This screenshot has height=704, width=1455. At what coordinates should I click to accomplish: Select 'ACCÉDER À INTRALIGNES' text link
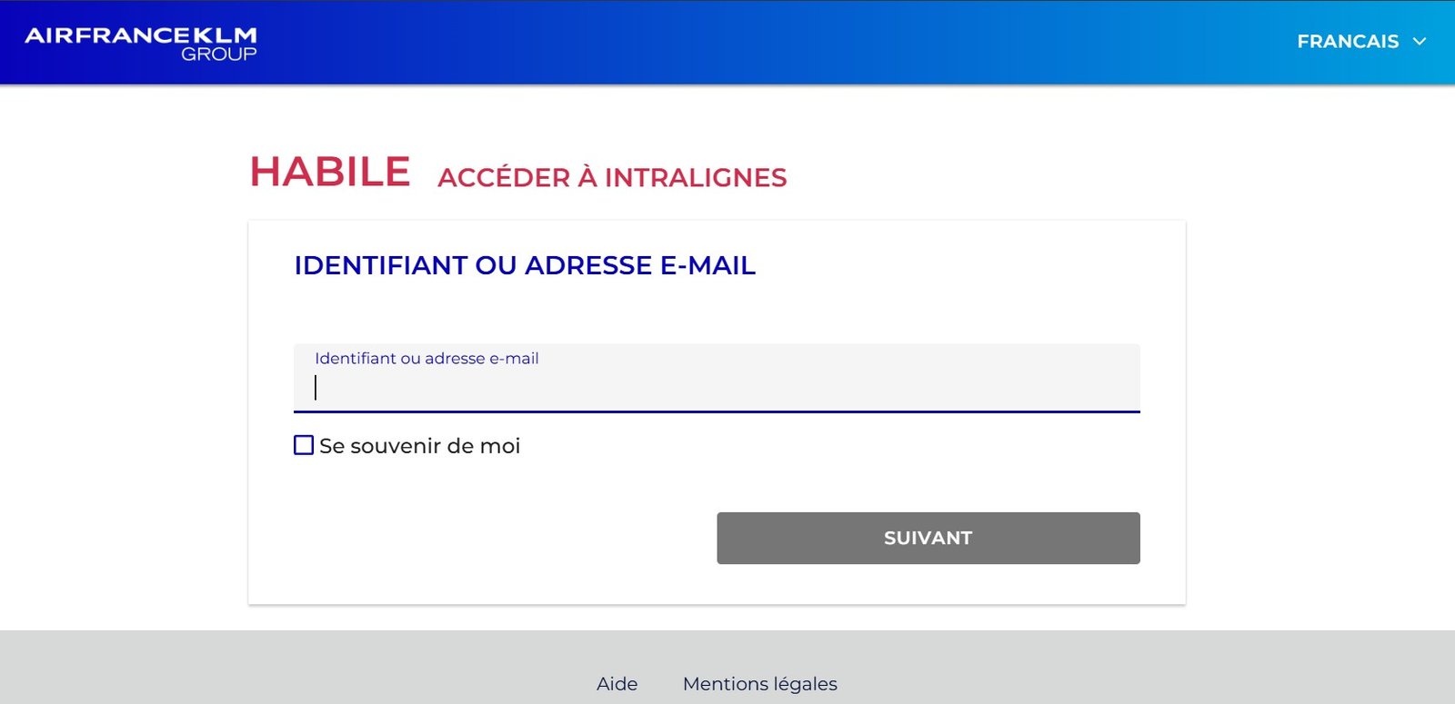(x=614, y=178)
